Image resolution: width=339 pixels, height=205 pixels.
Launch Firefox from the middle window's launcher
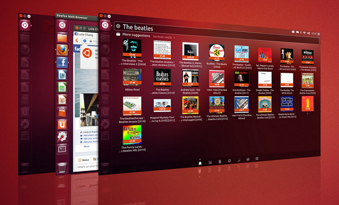tap(62, 50)
